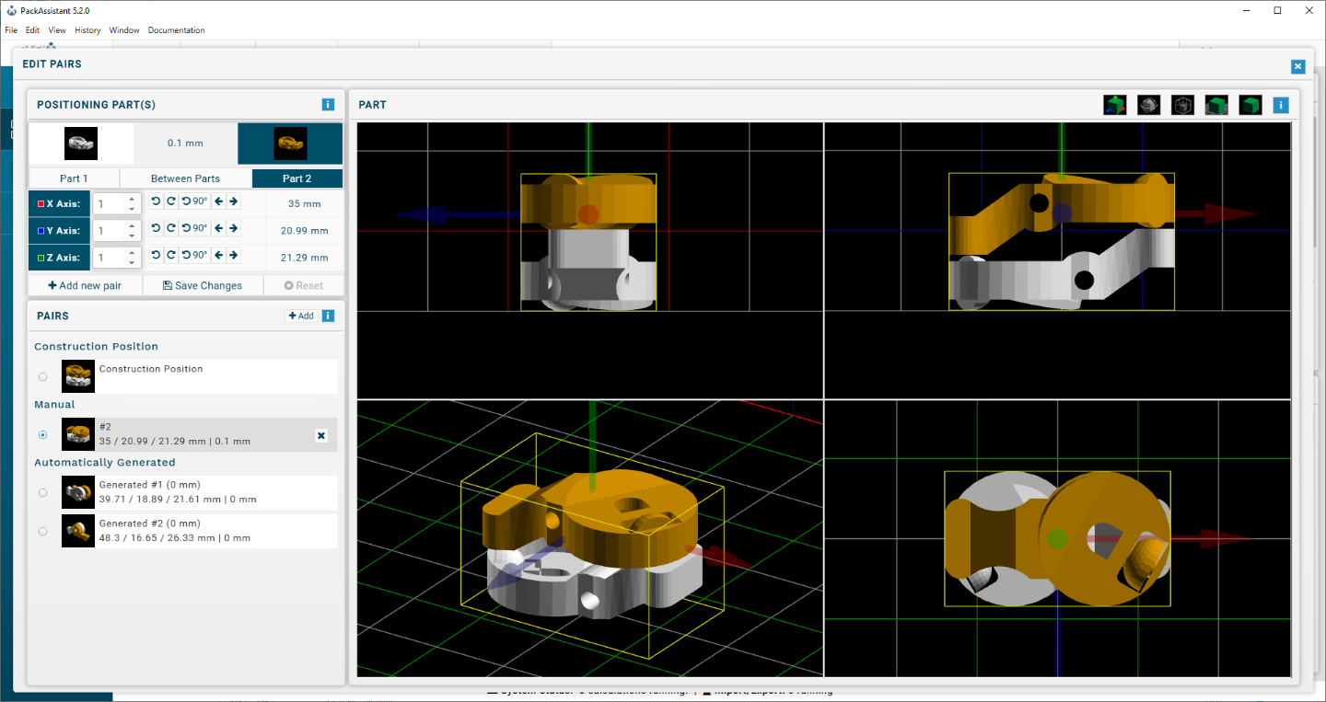Rotate Y axis counterclockwise

click(x=156, y=228)
